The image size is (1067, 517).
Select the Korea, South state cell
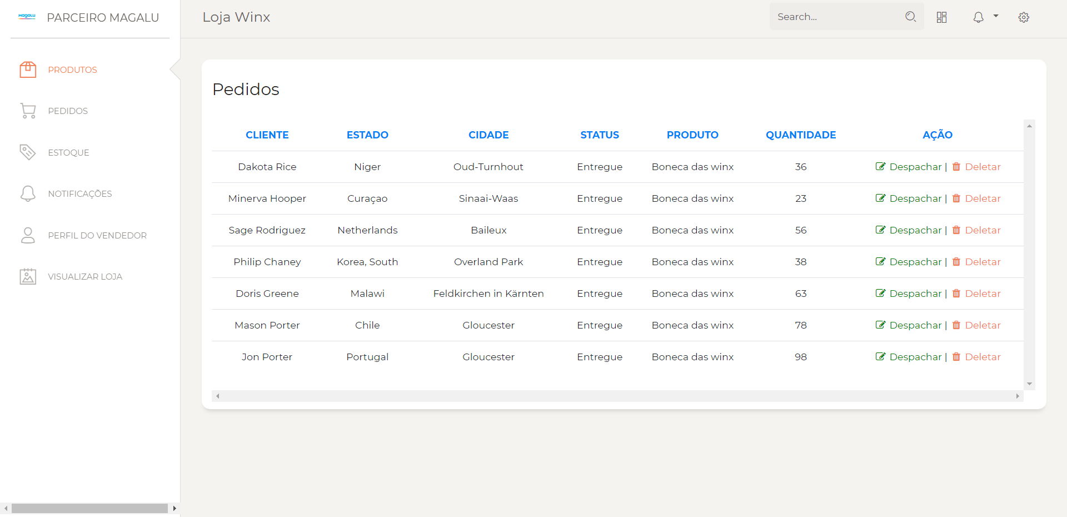(367, 262)
